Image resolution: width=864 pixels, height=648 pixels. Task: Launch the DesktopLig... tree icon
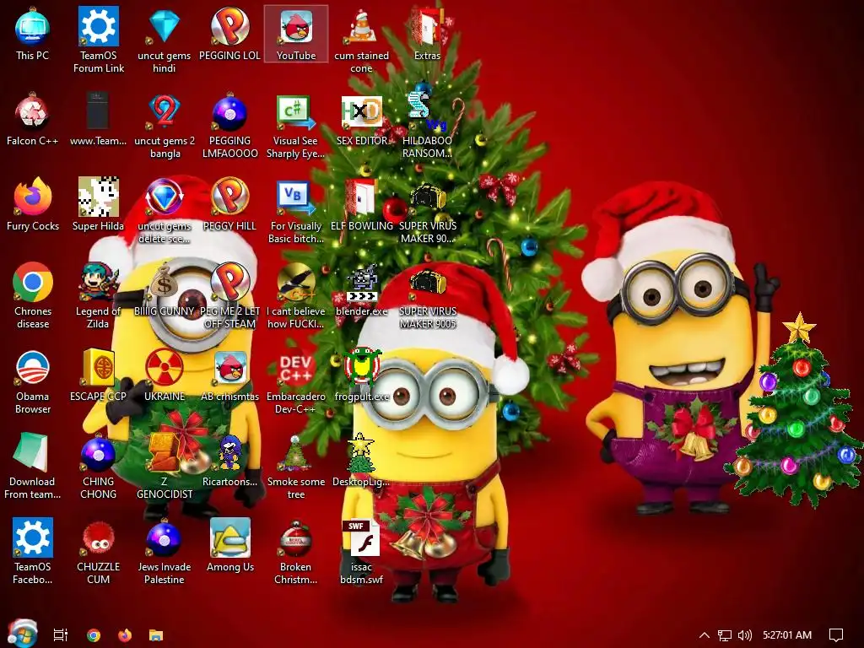(361, 460)
